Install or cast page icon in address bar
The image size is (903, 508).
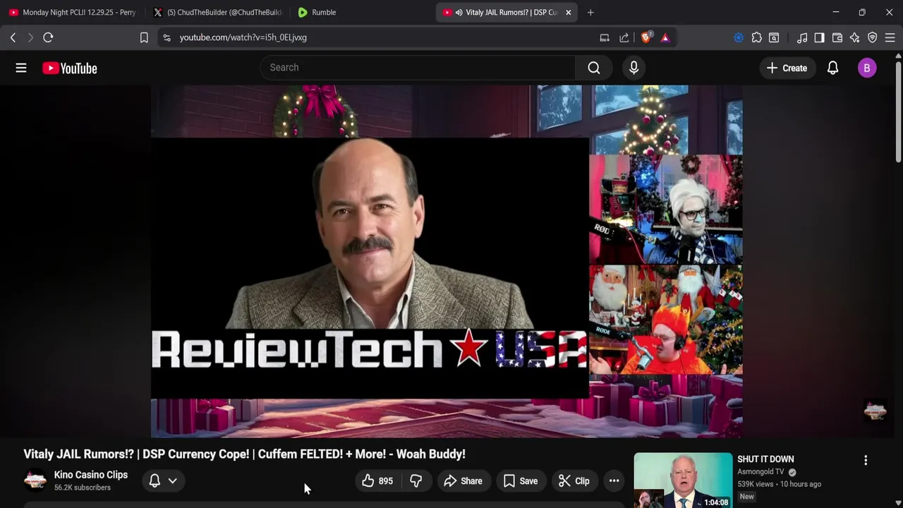point(605,37)
